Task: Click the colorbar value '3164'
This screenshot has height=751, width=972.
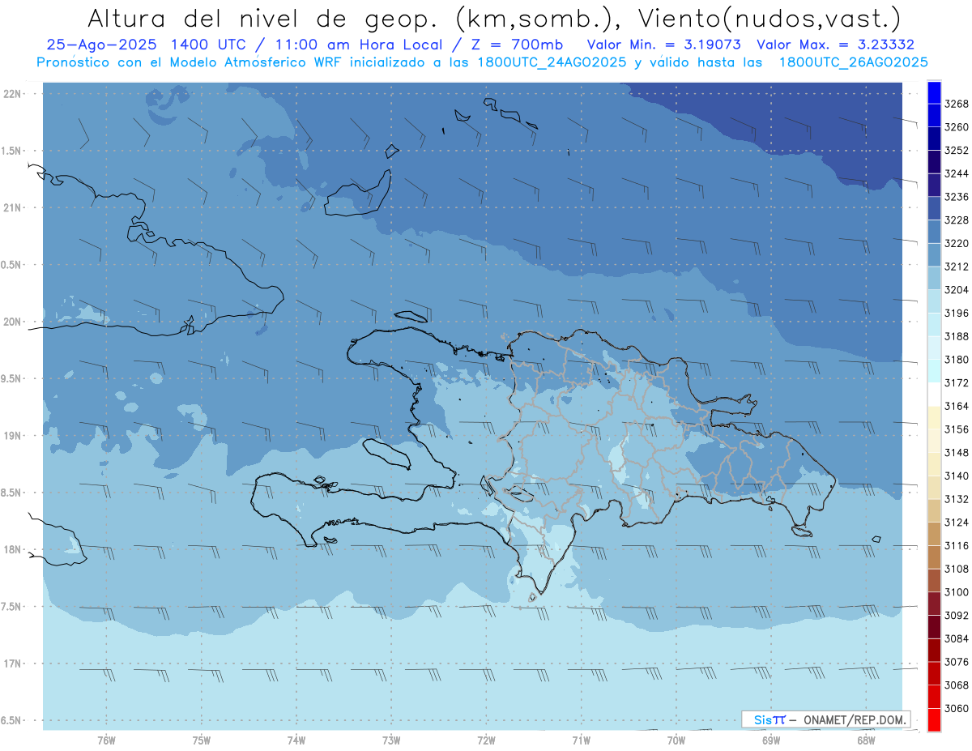Action: pos(957,406)
